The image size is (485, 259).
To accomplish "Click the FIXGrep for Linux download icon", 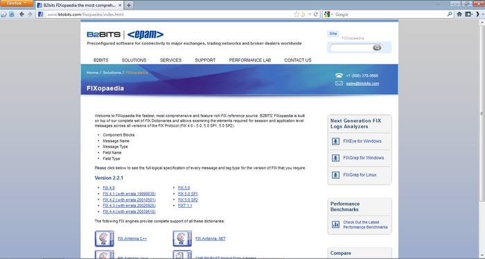I will coord(335,175).
